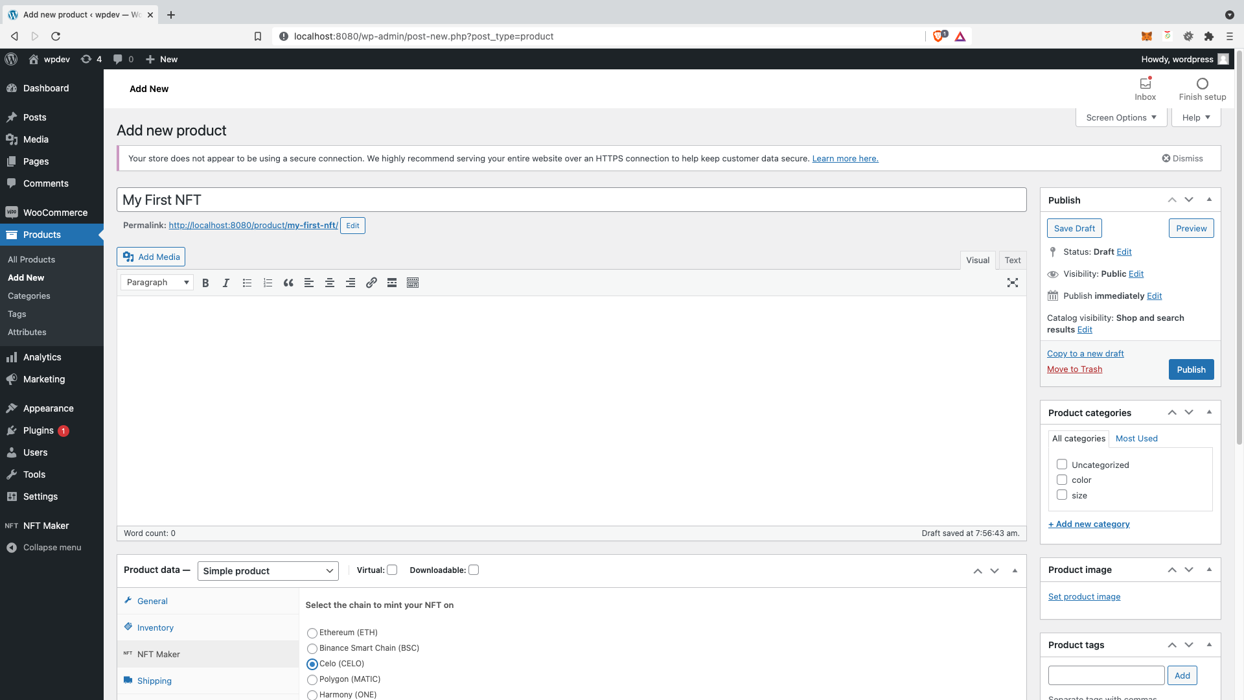Insert a numbered list
Viewport: 1244px width, 700px height.
pos(268,283)
